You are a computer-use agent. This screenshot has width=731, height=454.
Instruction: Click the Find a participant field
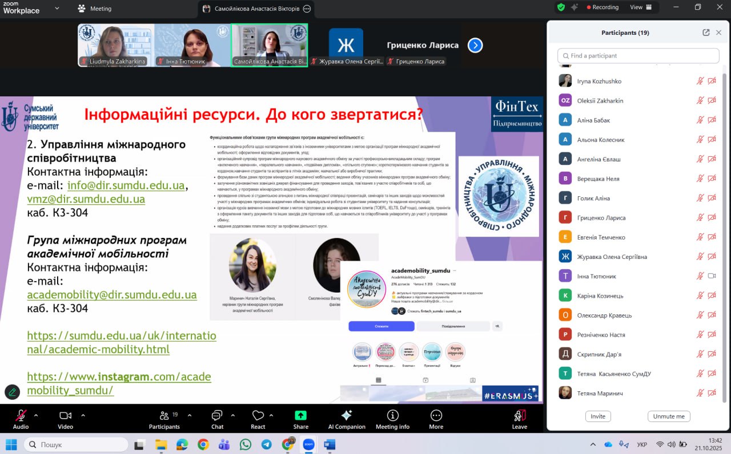pos(638,56)
